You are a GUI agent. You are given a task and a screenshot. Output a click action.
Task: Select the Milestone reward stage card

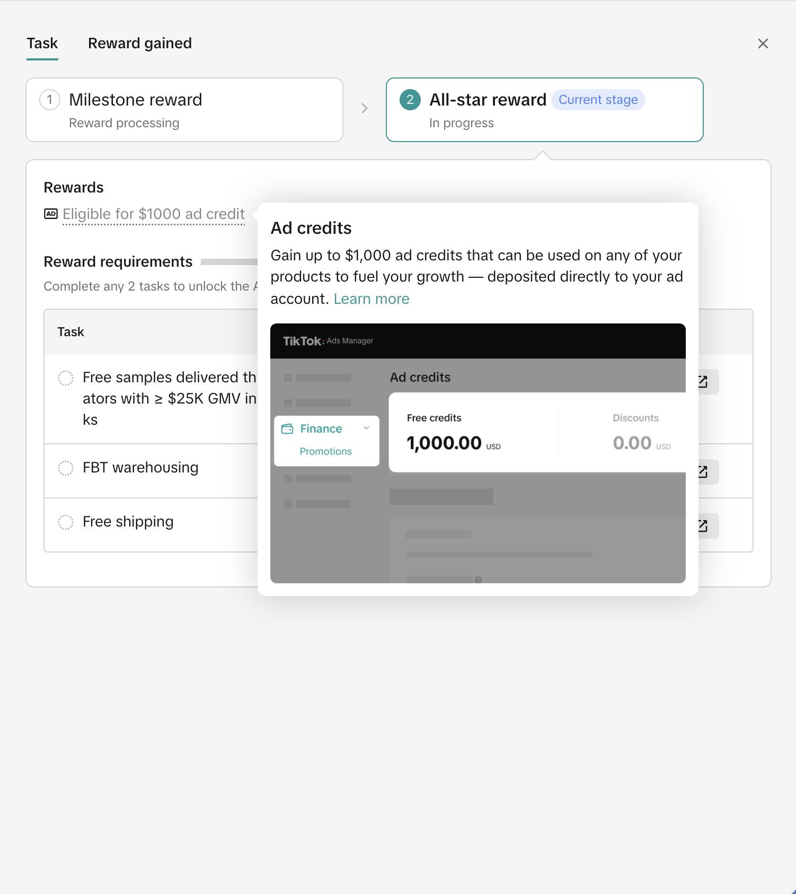(x=184, y=110)
